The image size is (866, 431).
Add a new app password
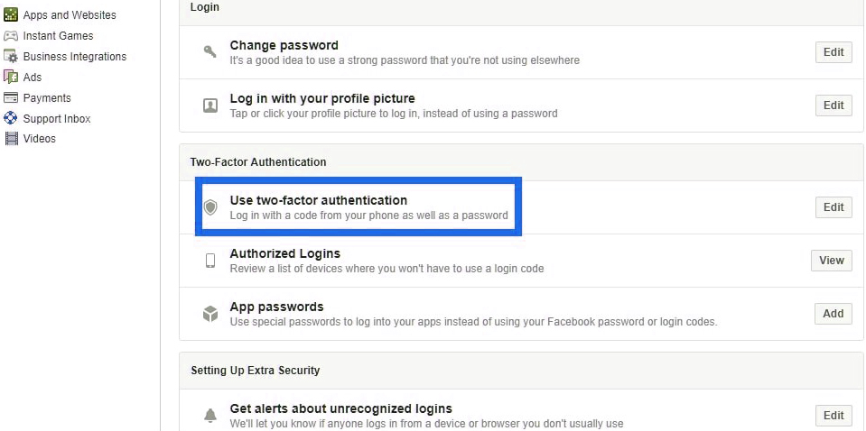[x=833, y=314]
